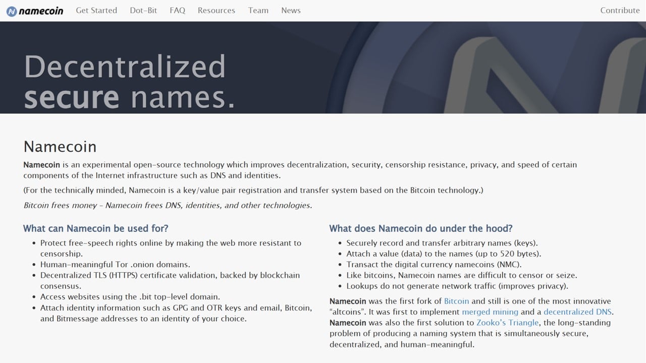Open the Resources navigation item
This screenshot has height=363, width=646.
pos(217,10)
